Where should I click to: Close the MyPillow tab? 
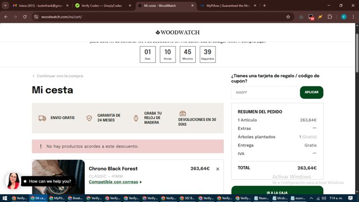(255, 6)
